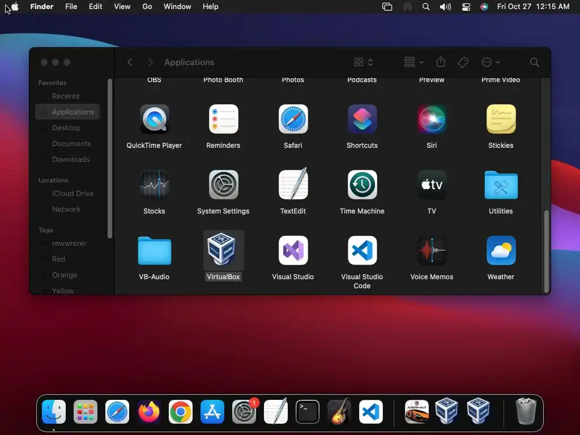Select Network in the sidebar
Viewport: 580px width, 435px height.
click(68, 210)
